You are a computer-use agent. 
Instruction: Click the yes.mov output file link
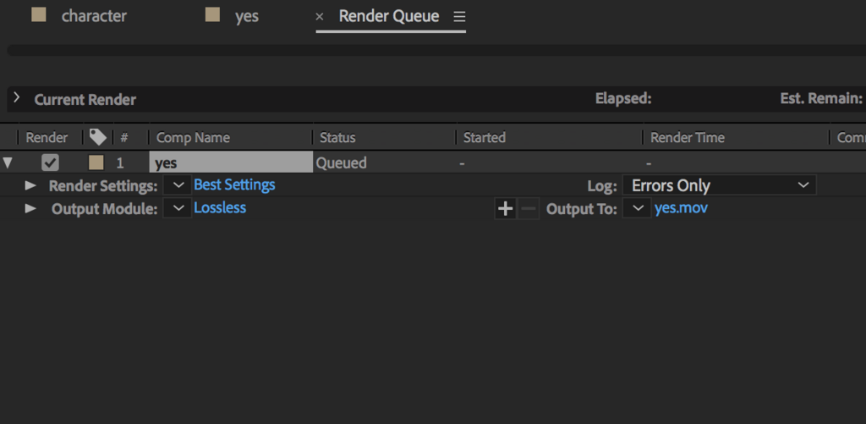[x=681, y=208]
